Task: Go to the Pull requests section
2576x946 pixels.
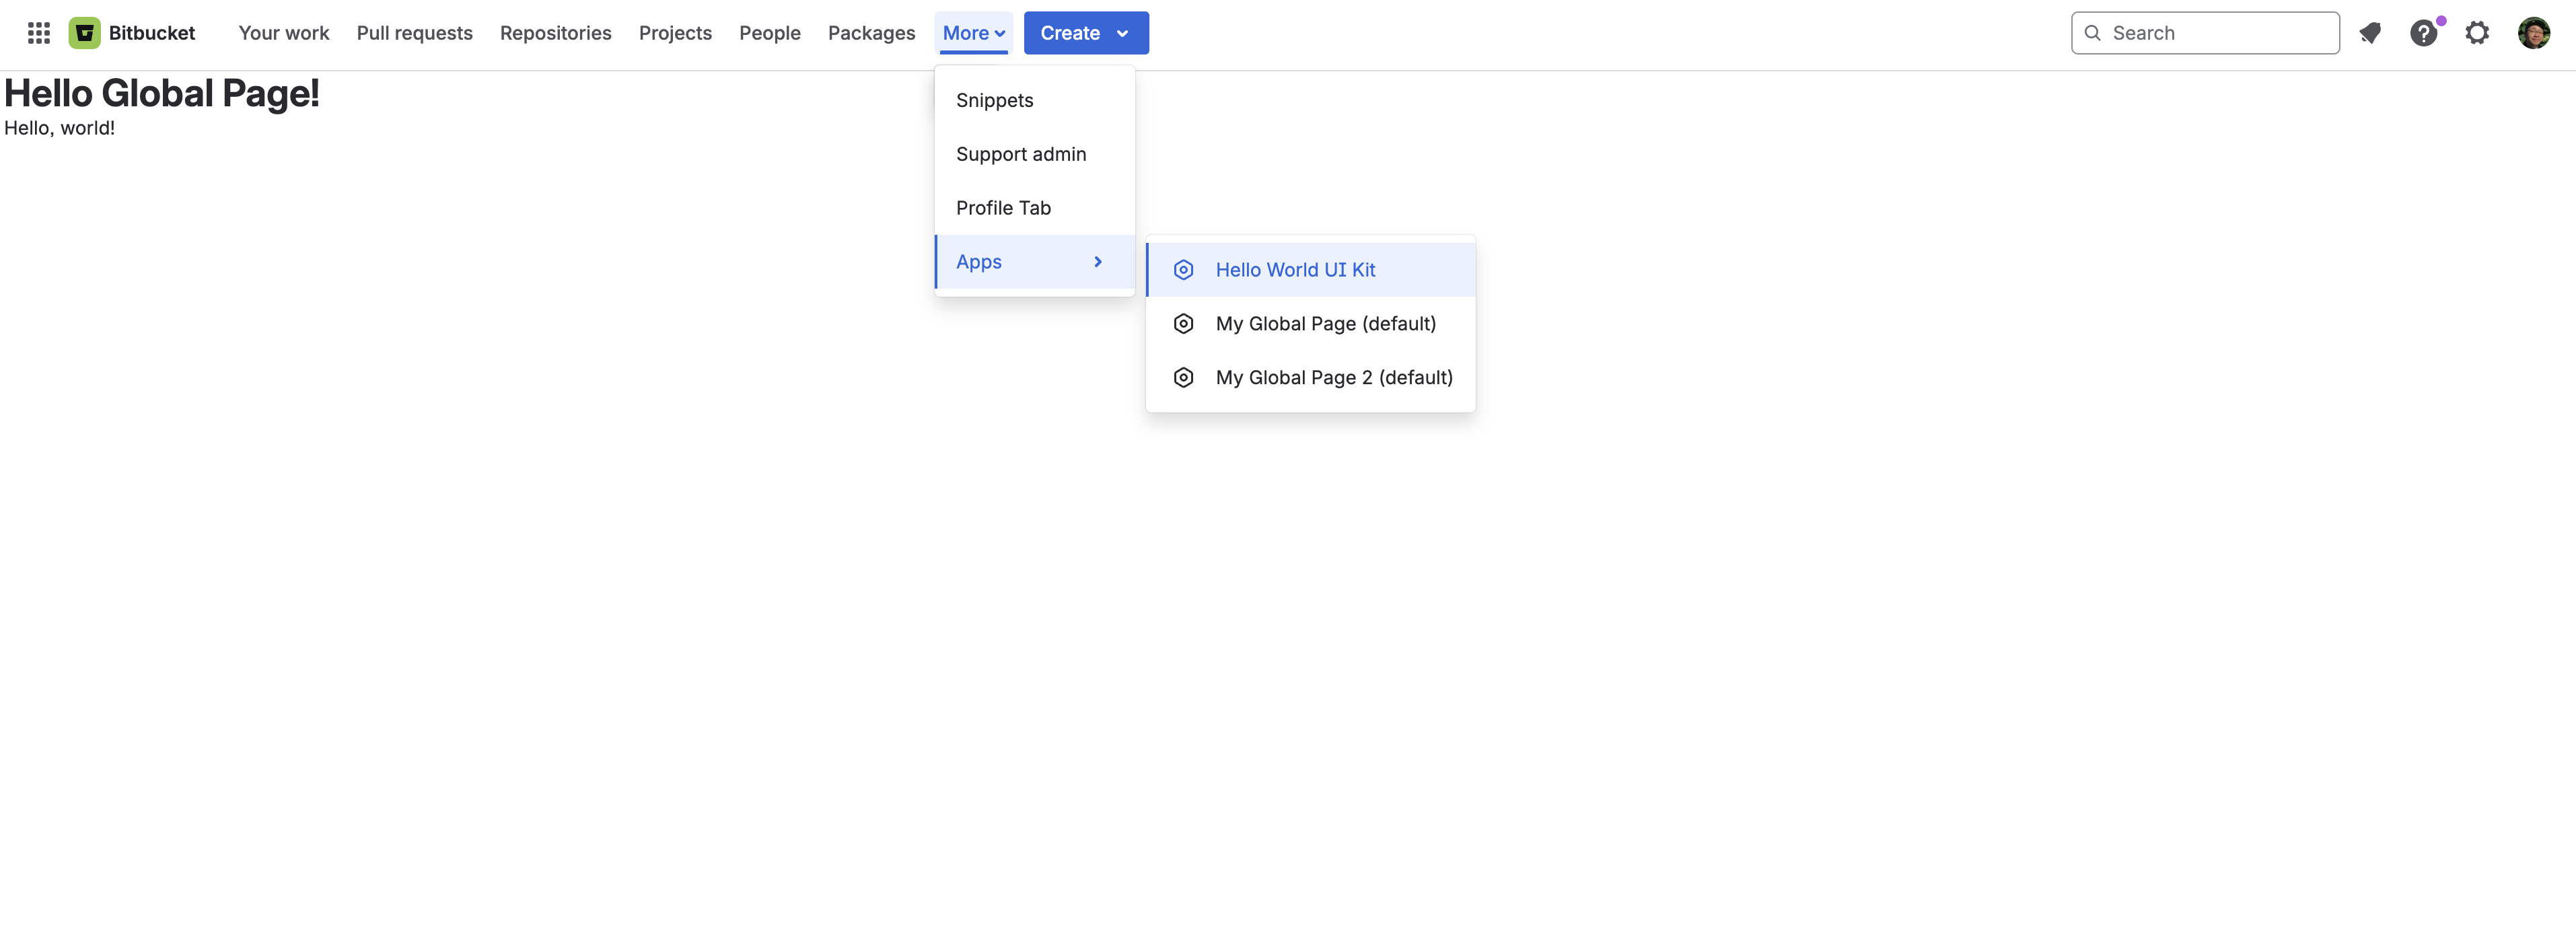Action: point(414,32)
